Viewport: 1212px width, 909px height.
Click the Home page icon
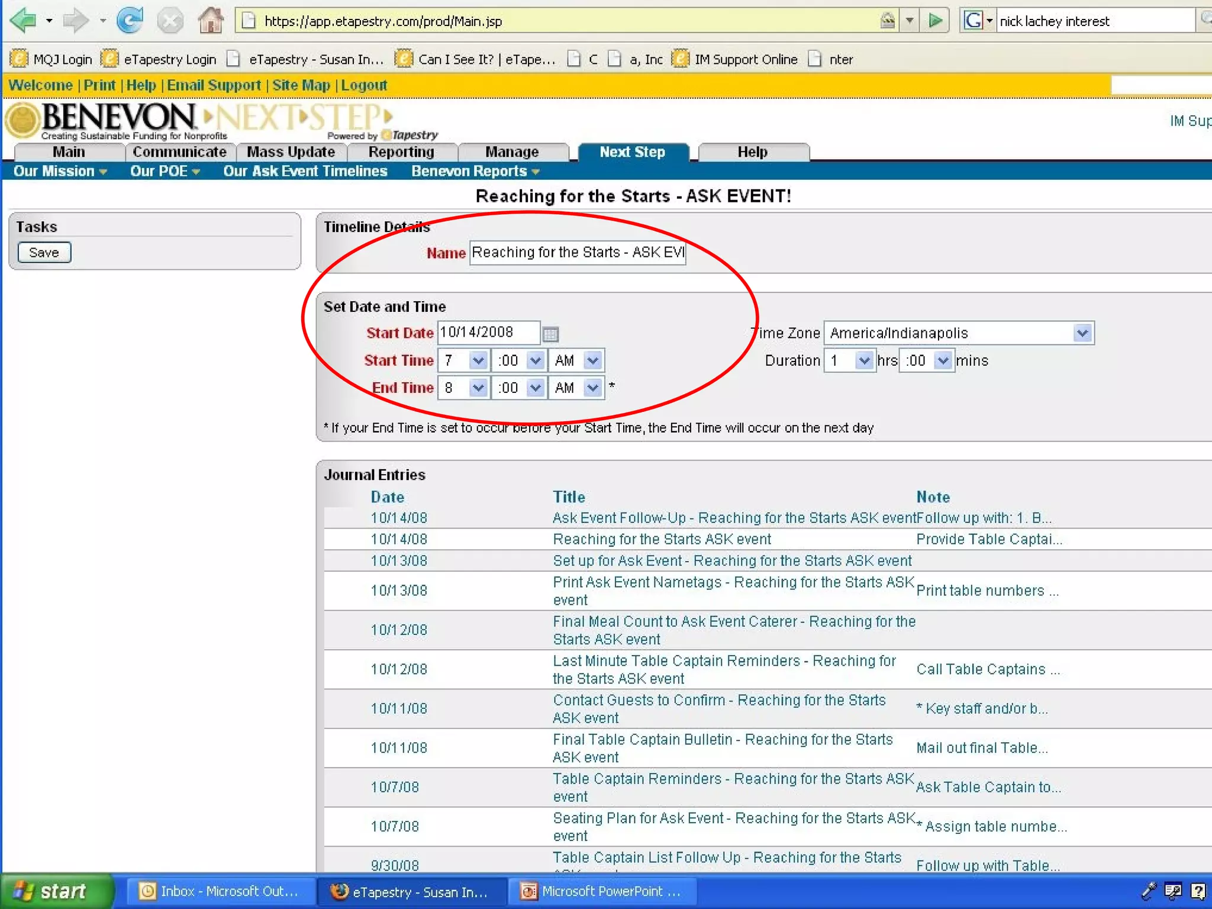(x=210, y=21)
